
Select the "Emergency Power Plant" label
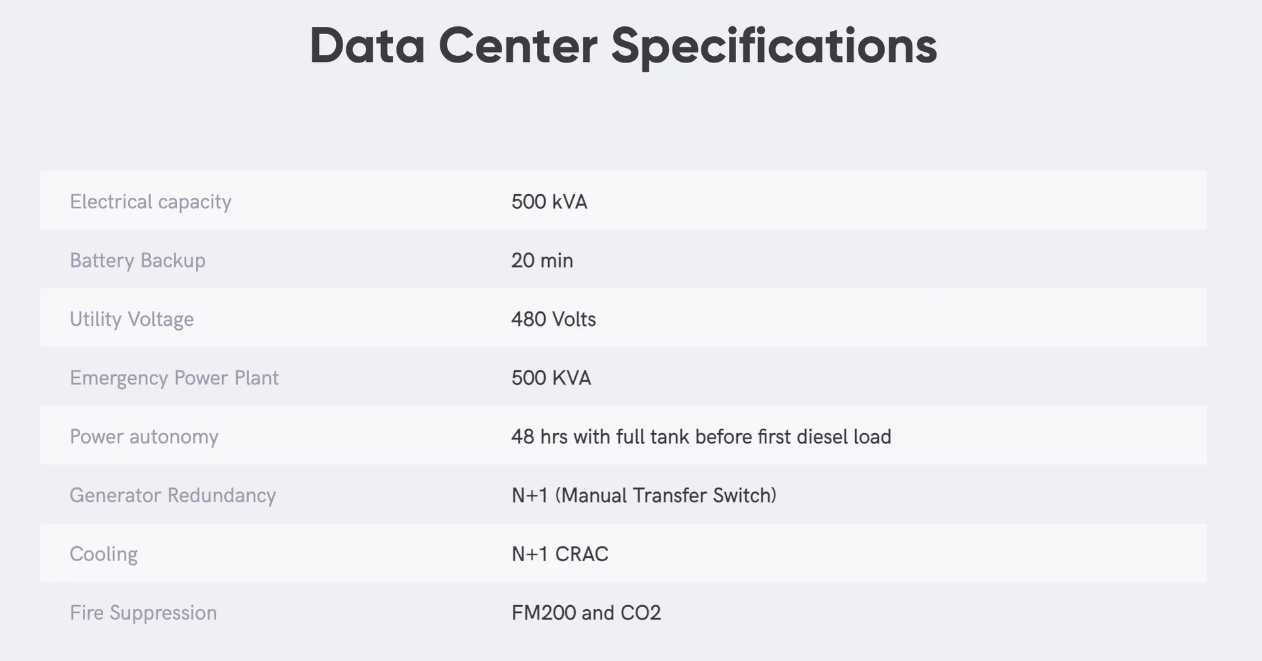[174, 378]
